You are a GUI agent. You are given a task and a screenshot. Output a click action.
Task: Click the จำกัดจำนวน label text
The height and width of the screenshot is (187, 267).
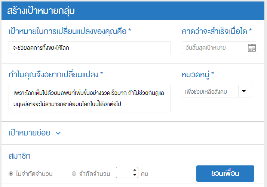click(x=94, y=174)
